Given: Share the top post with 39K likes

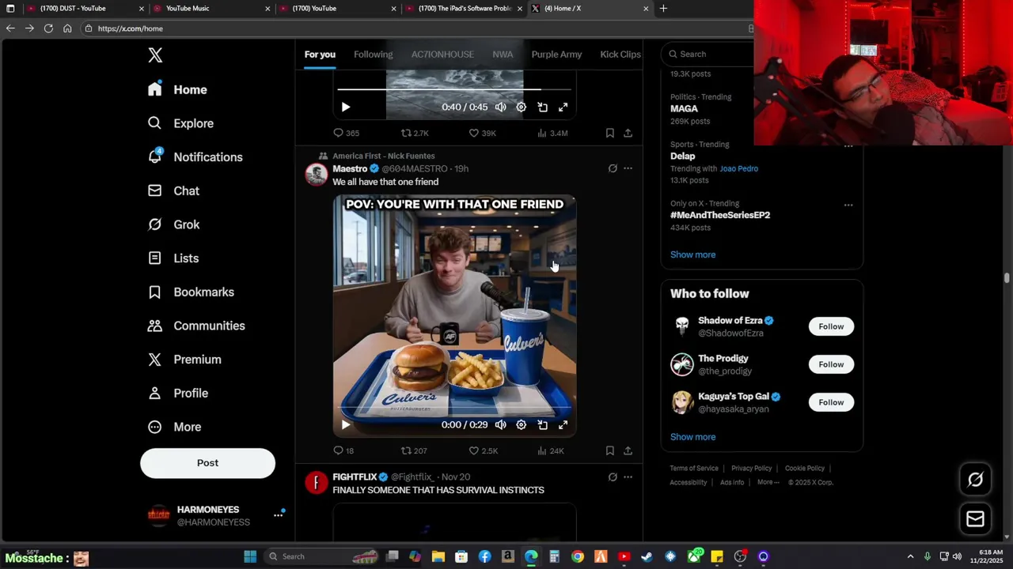Looking at the screenshot, I should coord(628,133).
